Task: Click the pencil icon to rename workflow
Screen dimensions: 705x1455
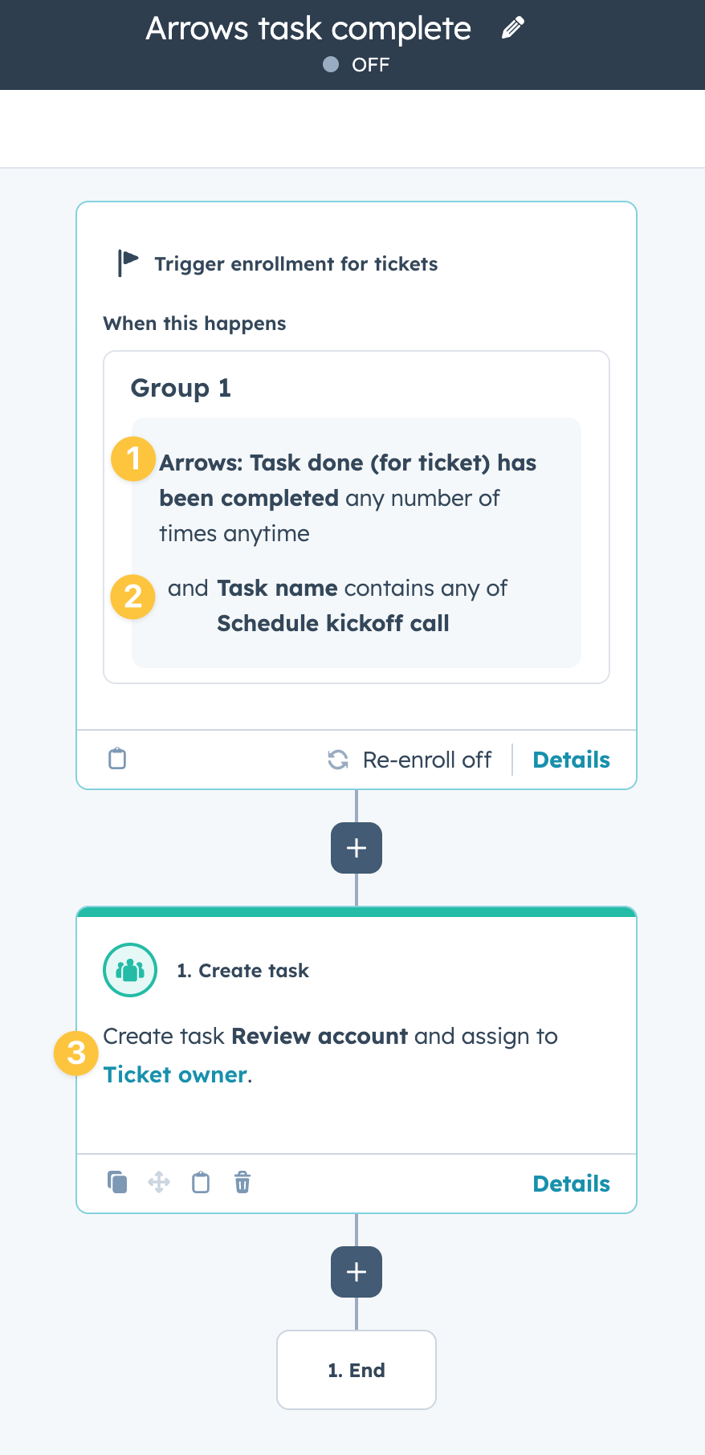Action: [513, 28]
